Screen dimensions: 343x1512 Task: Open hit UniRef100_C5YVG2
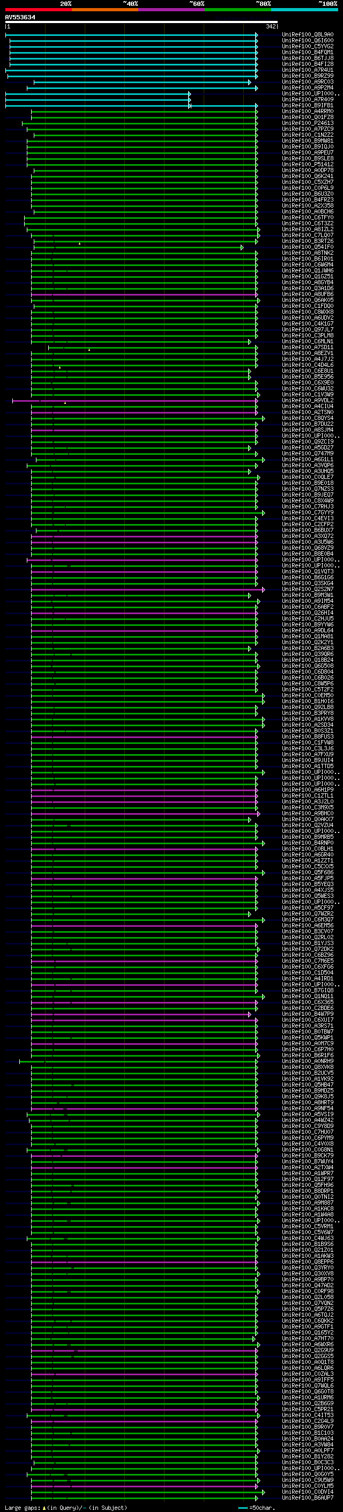307,46
